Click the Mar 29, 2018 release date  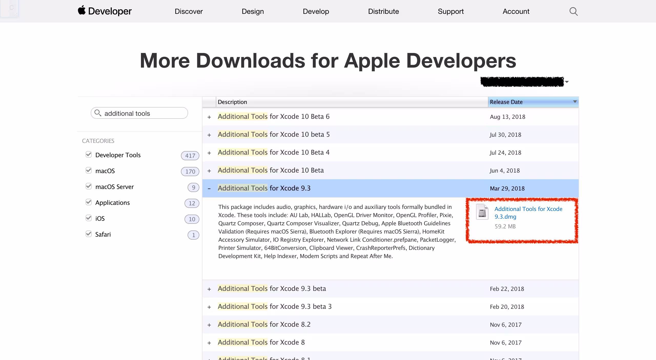pyautogui.click(x=507, y=188)
